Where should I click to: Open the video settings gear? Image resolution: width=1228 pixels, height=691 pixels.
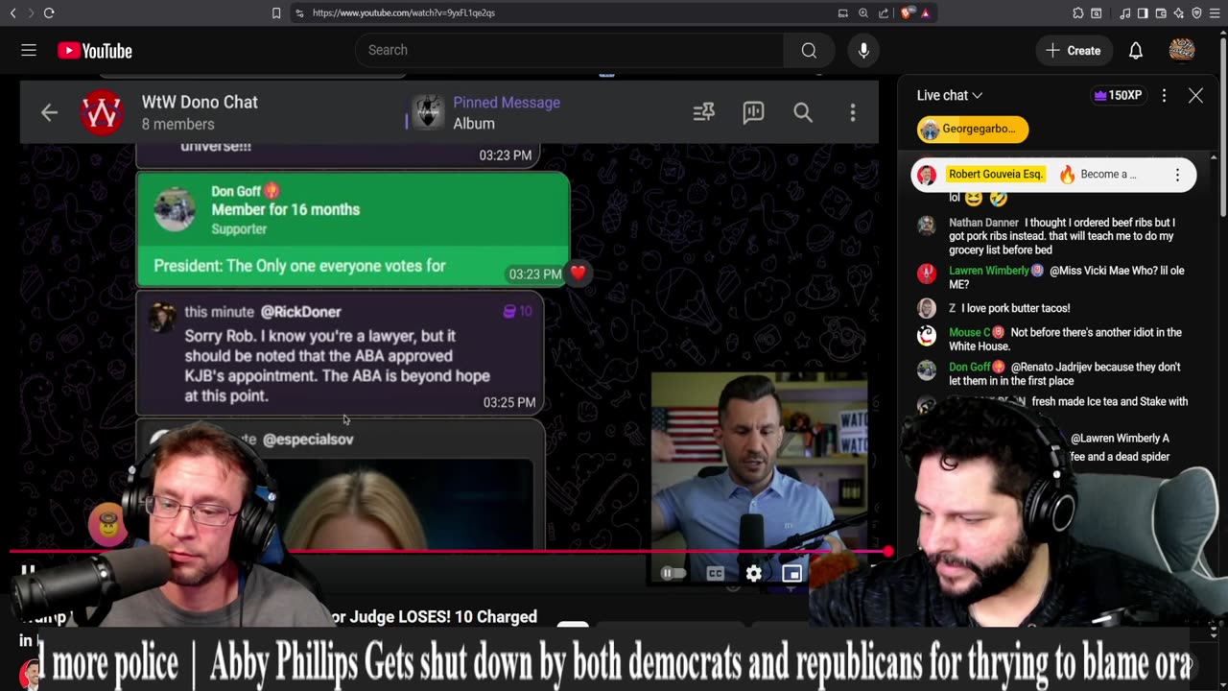753,574
